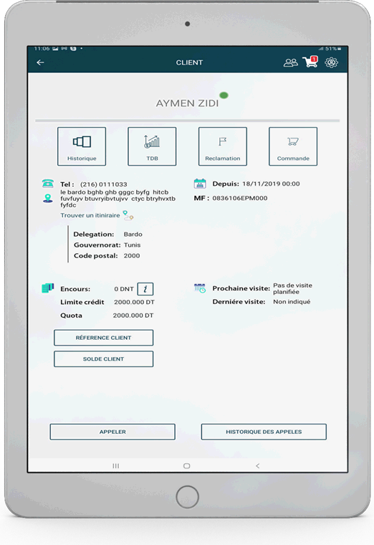Open the Commande tile
The image size is (374, 545).
[x=293, y=146]
